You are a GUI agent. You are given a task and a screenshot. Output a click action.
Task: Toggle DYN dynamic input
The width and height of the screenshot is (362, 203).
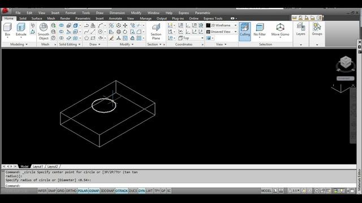tap(141, 191)
